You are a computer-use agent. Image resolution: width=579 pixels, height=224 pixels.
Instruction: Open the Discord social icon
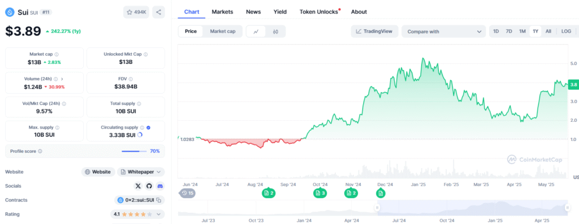click(160, 186)
